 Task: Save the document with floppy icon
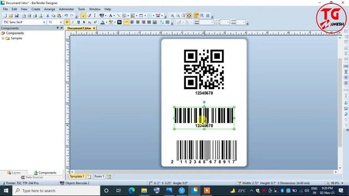click(x=16, y=16)
